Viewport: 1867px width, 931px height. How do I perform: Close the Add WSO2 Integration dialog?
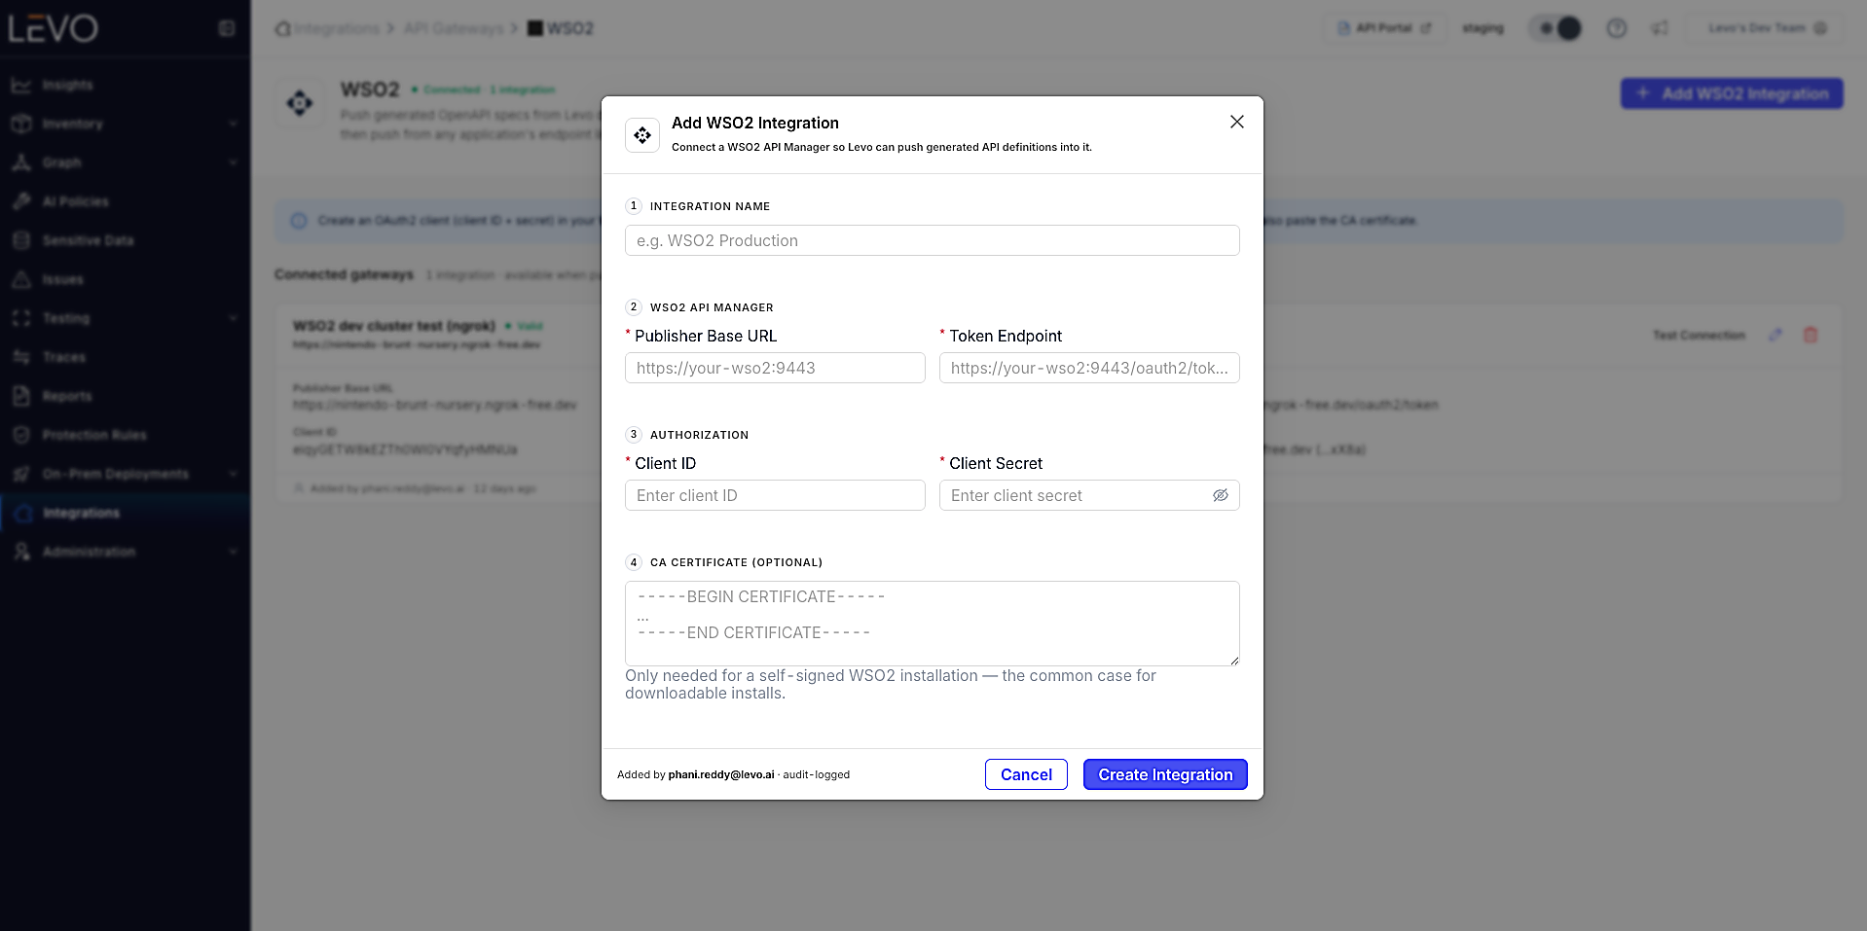coord(1236,122)
